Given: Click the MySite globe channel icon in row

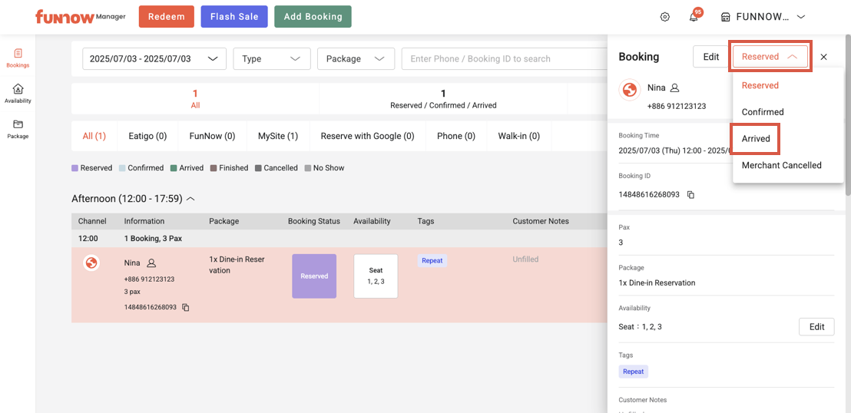Looking at the screenshot, I should (x=91, y=263).
